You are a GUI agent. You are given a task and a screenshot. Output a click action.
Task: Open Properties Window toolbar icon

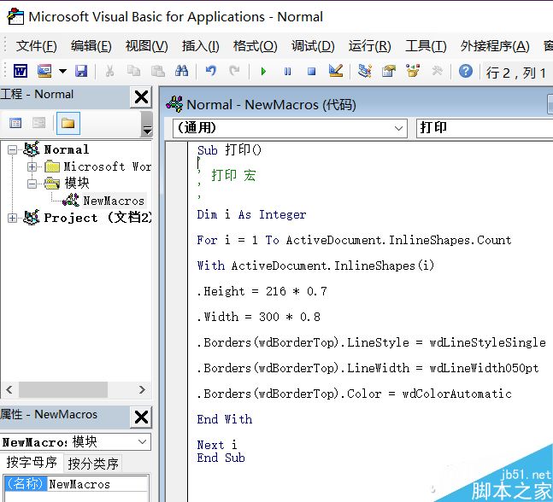[389, 71]
